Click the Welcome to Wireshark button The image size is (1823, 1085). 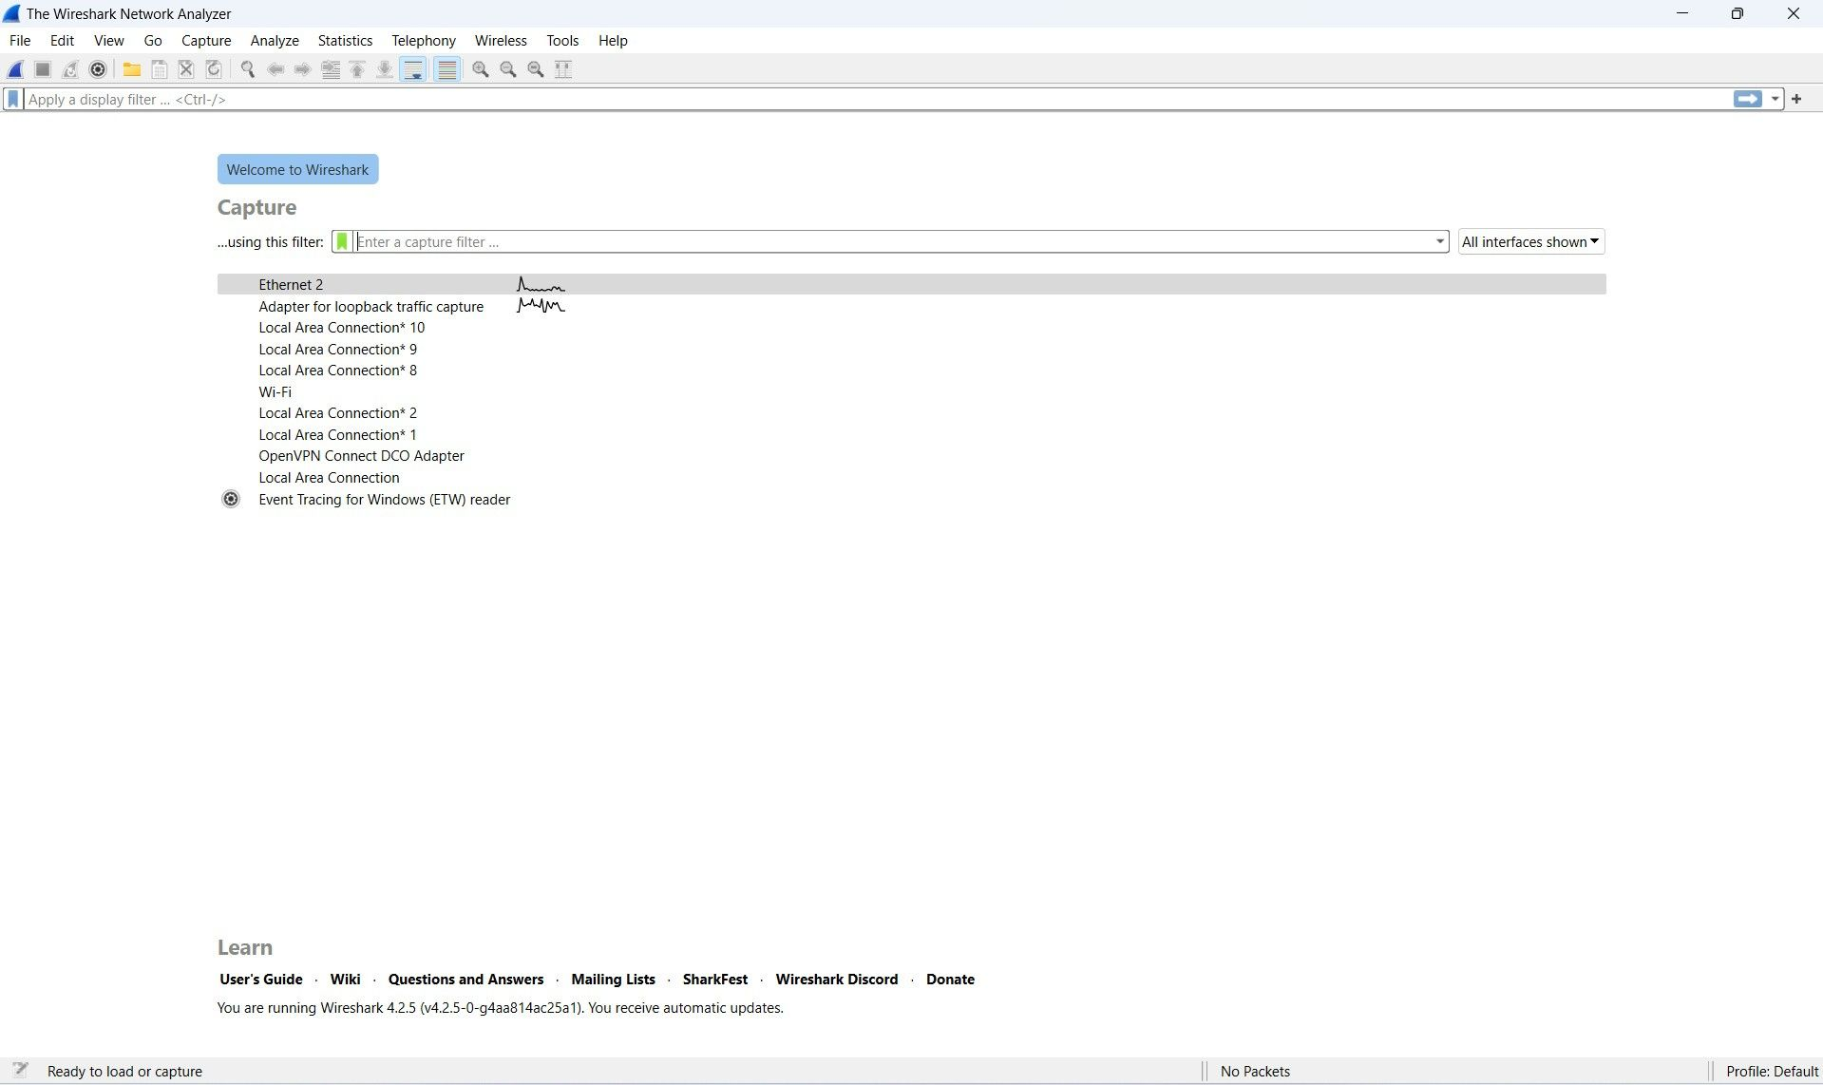pos(297,169)
